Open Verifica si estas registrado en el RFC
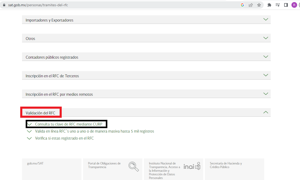The height and width of the screenshot is (180, 300). click(64, 138)
